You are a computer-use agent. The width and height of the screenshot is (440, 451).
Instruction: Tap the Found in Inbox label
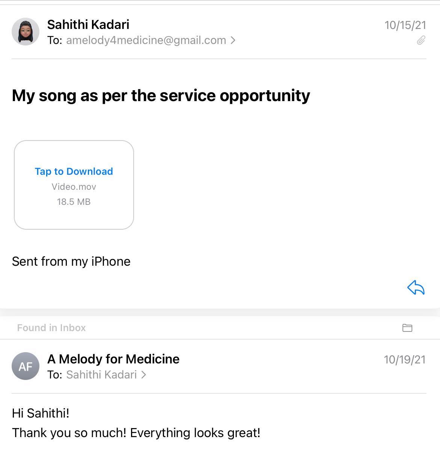(51, 328)
